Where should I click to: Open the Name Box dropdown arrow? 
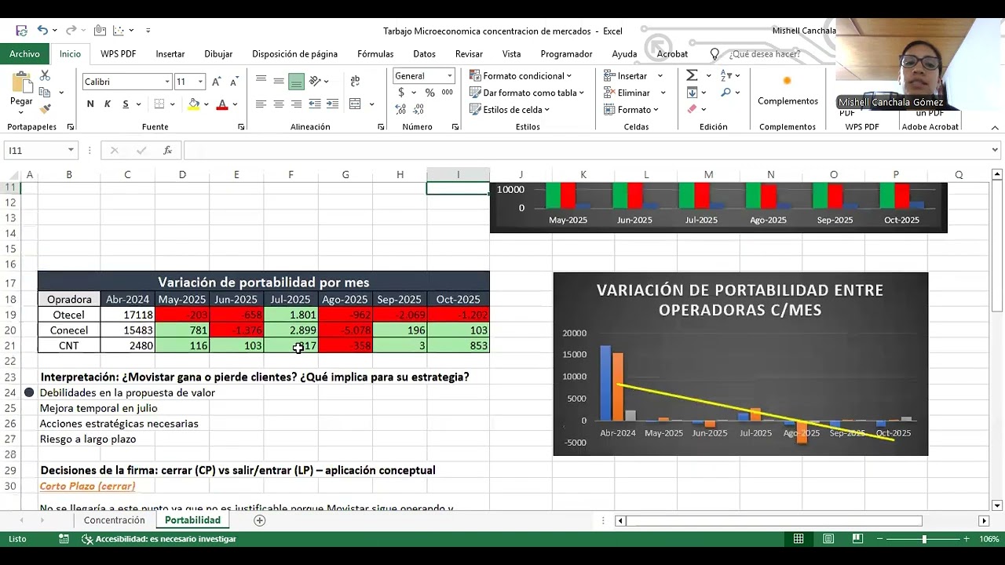[x=71, y=151]
